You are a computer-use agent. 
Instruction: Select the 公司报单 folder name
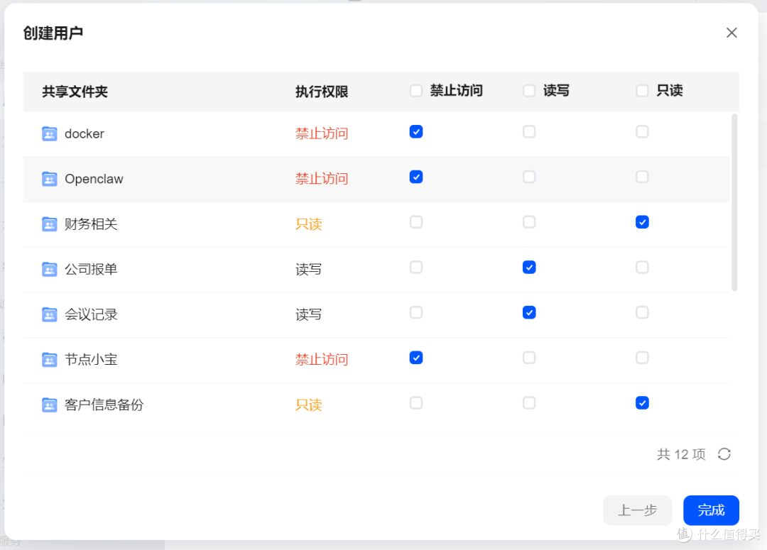point(91,270)
